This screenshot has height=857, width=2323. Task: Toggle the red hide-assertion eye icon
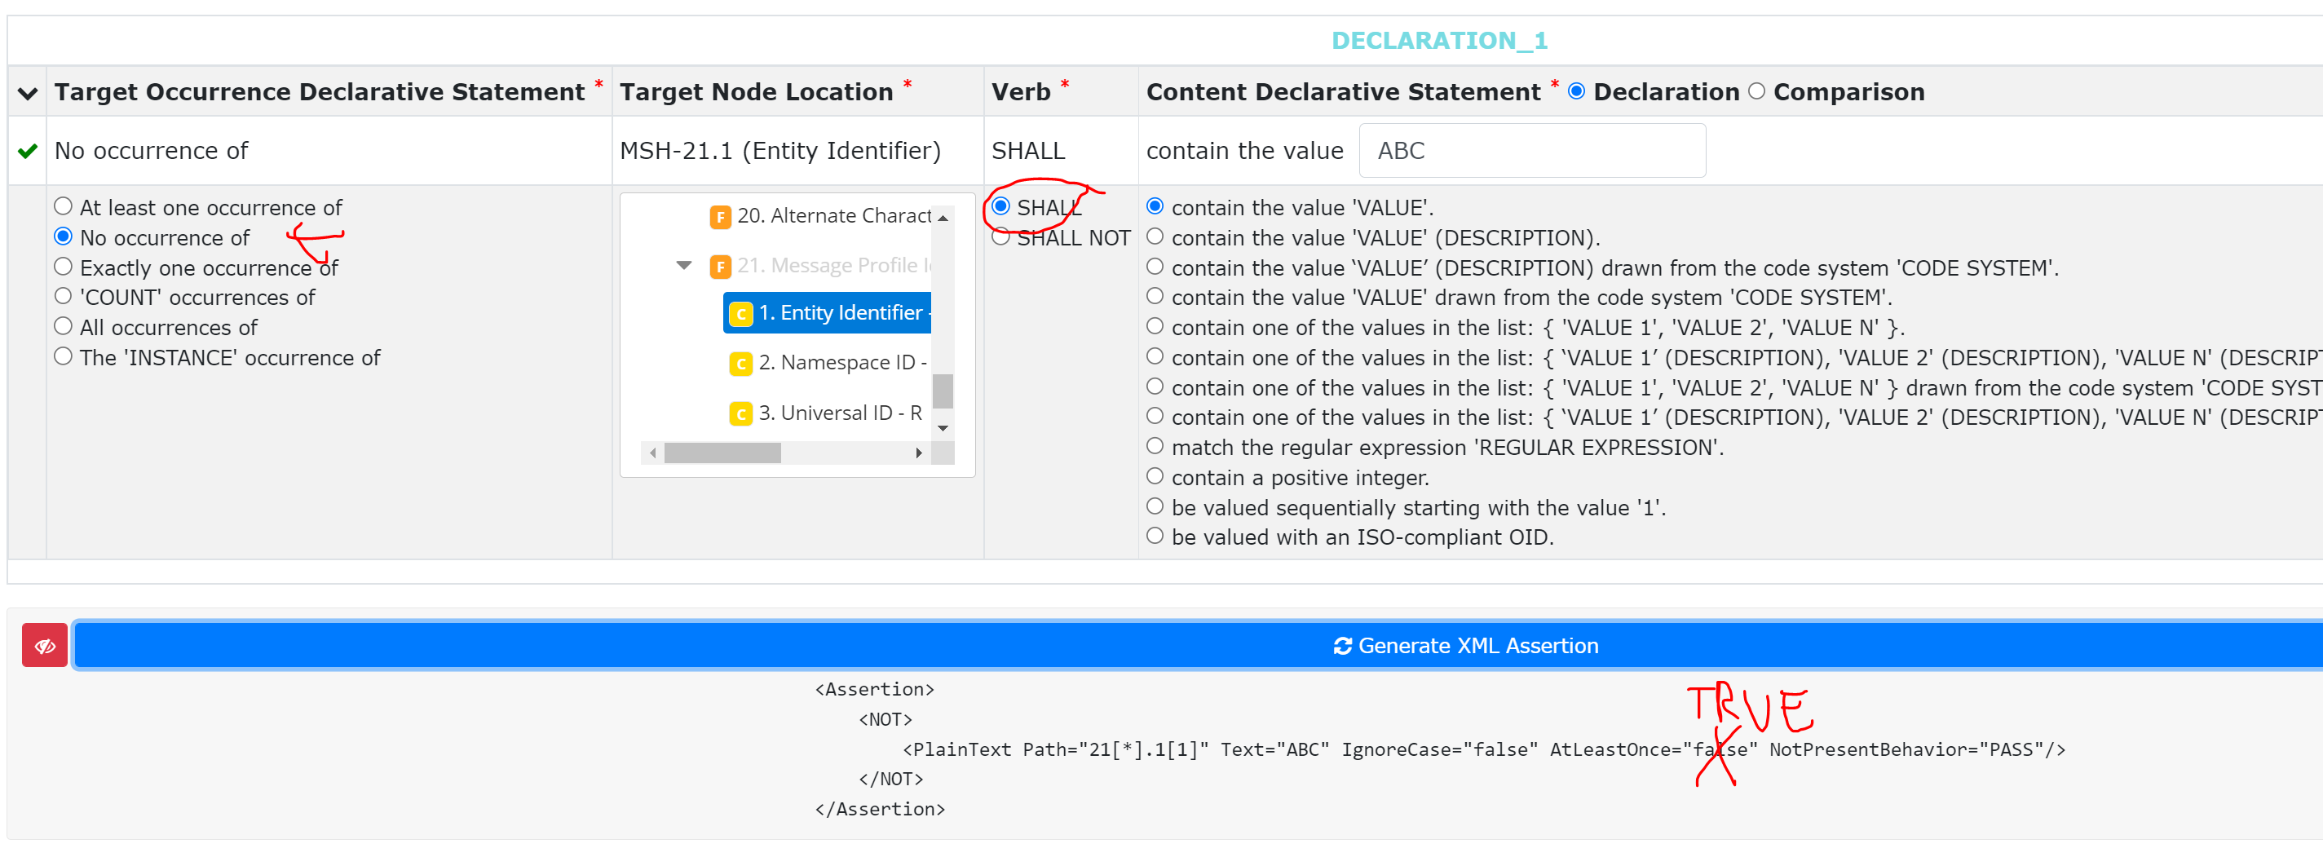click(x=44, y=644)
